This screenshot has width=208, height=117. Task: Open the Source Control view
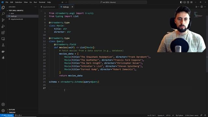(x=3, y=20)
